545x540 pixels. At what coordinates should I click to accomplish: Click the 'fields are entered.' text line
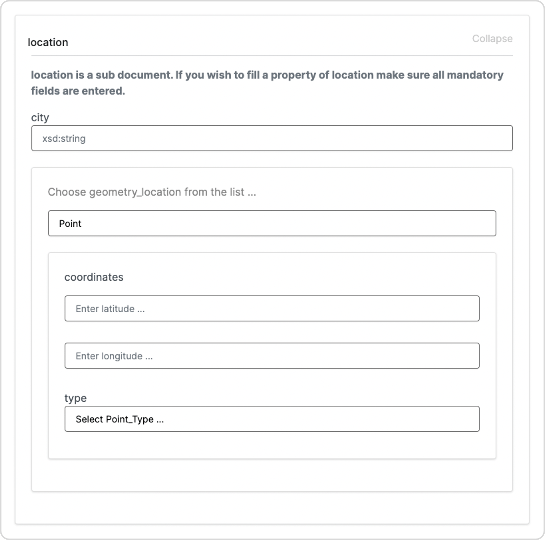pyautogui.click(x=78, y=91)
